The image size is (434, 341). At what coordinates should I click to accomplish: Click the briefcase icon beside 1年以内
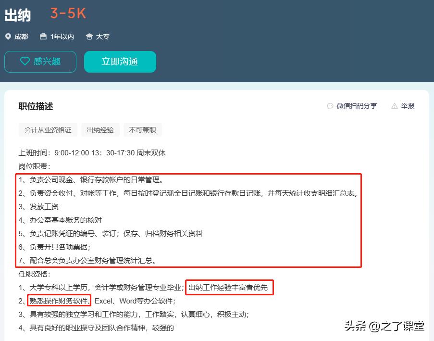click(43, 36)
